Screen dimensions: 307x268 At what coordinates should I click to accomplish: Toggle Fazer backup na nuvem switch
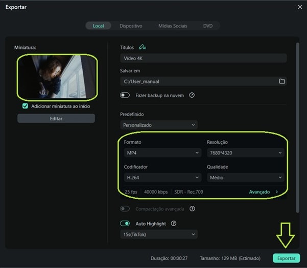tap(125, 95)
